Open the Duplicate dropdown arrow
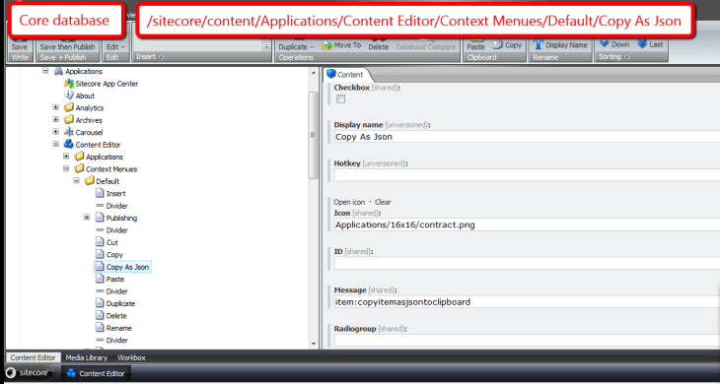This screenshot has width=720, height=384. pyautogui.click(x=313, y=46)
